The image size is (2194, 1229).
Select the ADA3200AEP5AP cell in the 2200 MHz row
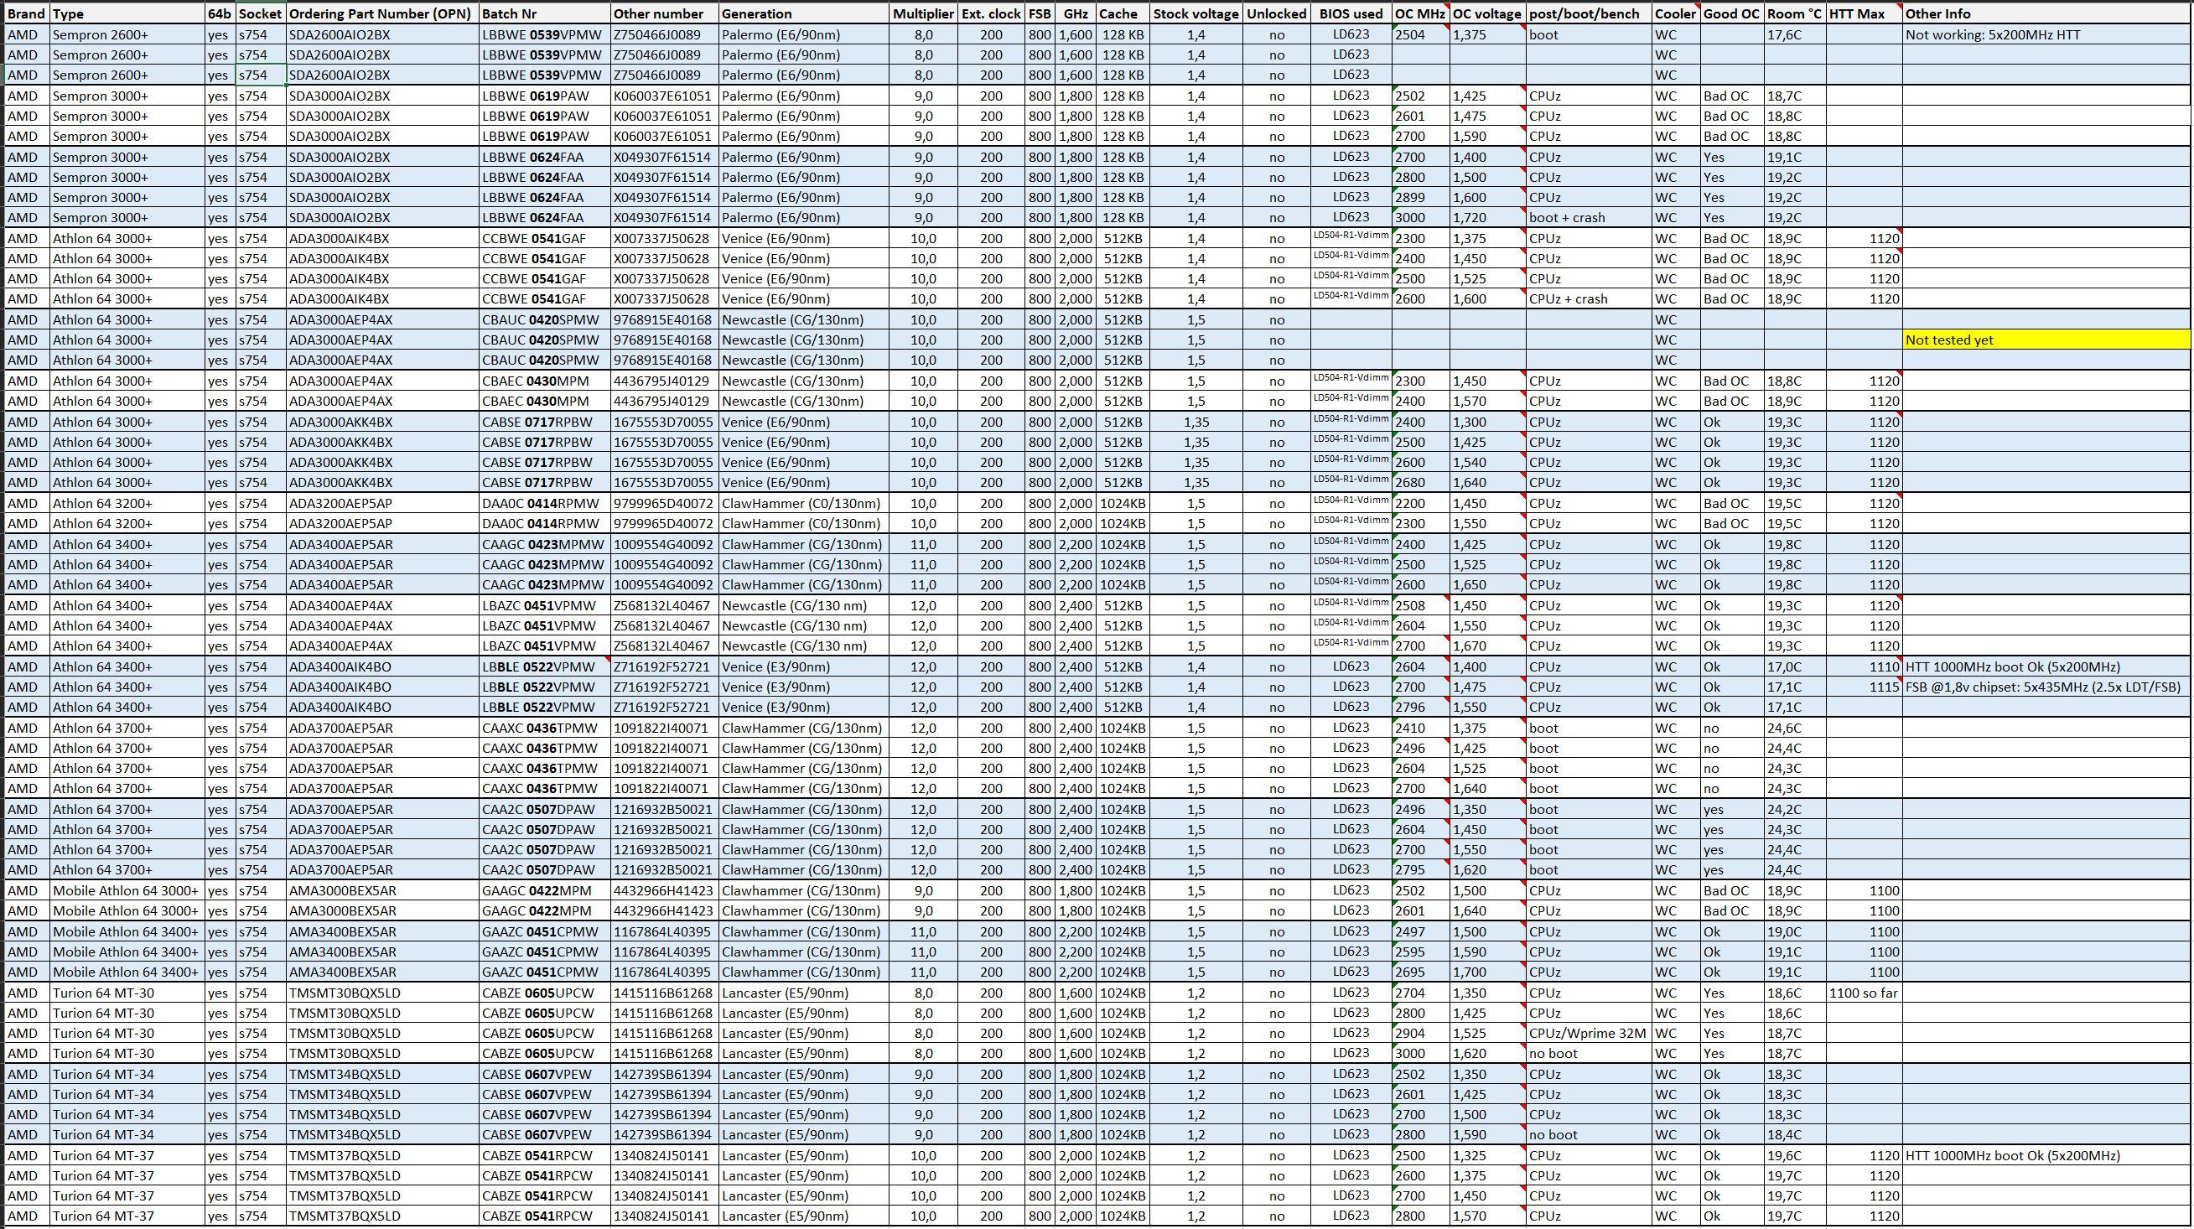pyautogui.click(x=381, y=503)
